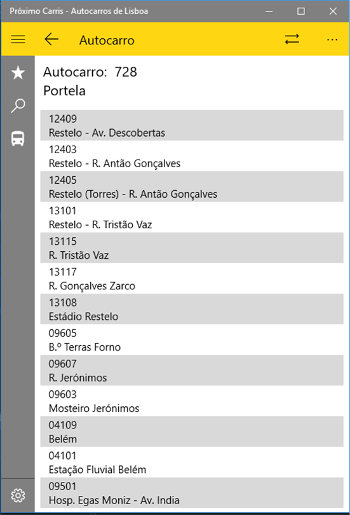The width and height of the screenshot is (350, 515).
Task: Select stop 12409 Restelo - Av. Descobertas
Action: tap(192, 125)
